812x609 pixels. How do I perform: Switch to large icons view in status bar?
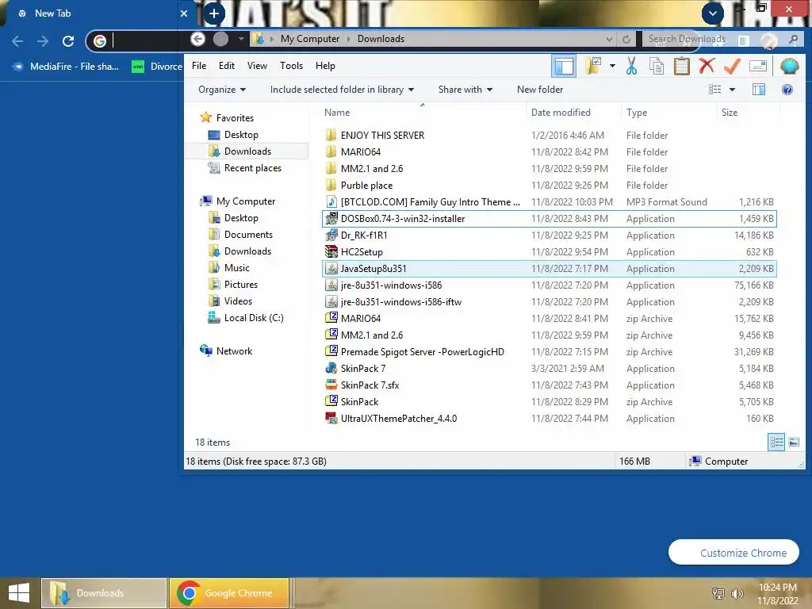coord(793,442)
